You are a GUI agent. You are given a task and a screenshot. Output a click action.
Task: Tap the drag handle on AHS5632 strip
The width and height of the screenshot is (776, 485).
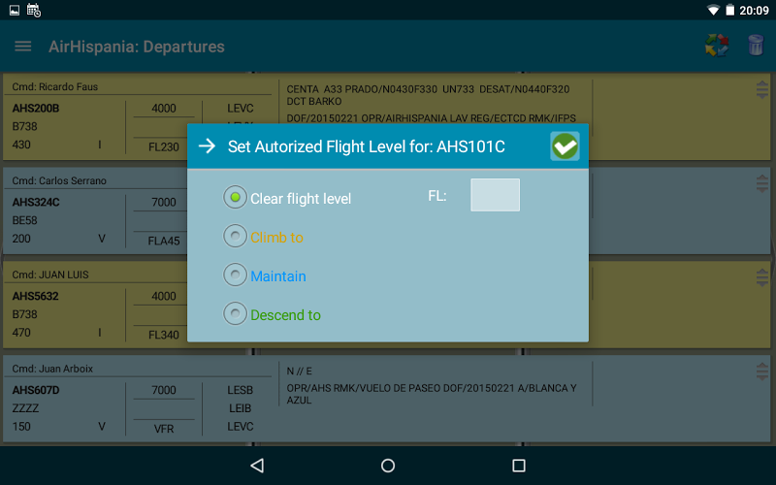tap(762, 277)
